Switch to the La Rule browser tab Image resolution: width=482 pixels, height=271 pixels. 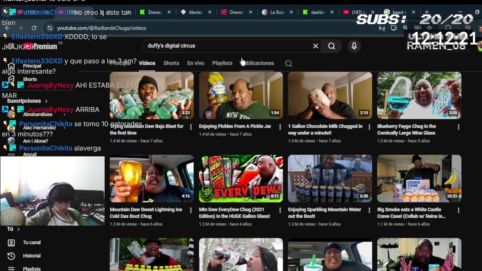click(x=278, y=12)
